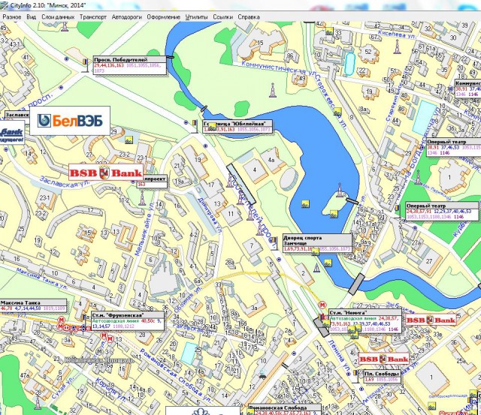Screen dimensions: 481x415
Task: Select the Пл. Свободы stop label
Action: coord(383,377)
